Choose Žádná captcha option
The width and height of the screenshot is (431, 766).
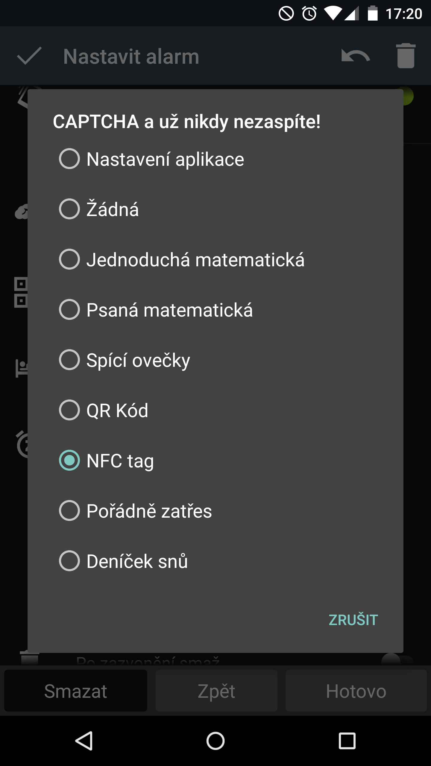(69, 209)
